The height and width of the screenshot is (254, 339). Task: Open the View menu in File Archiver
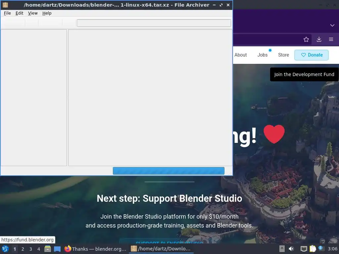pyautogui.click(x=33, y=13)
